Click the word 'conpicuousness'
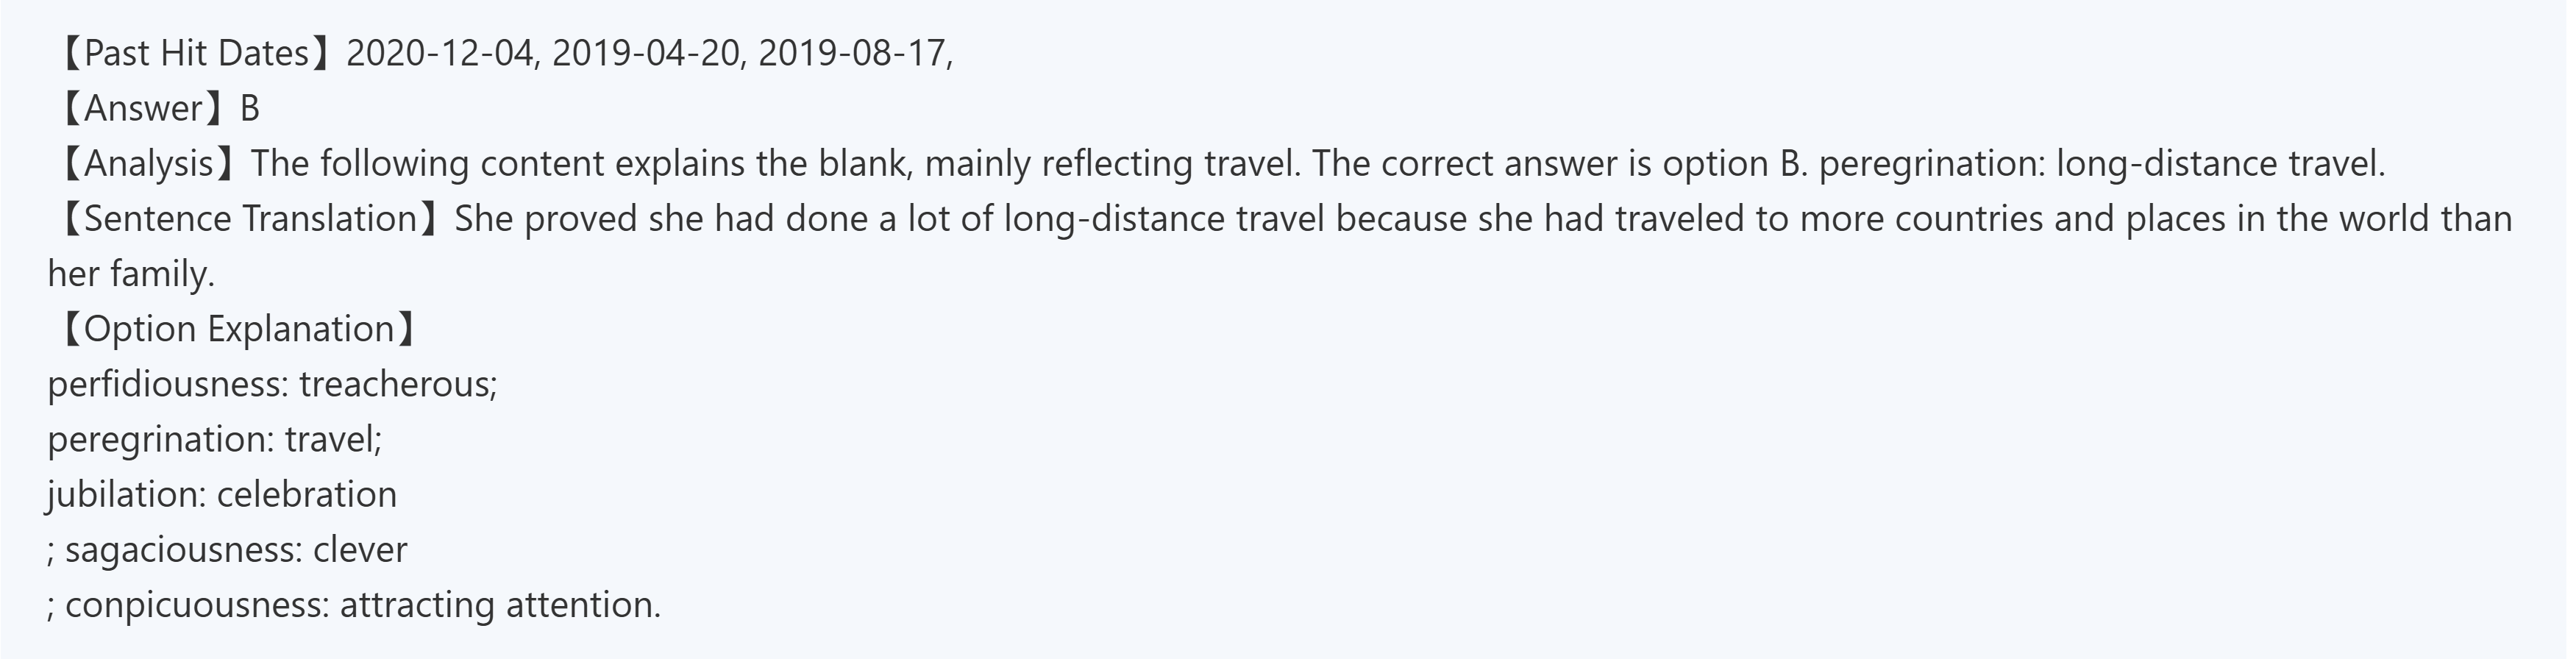Screen dimensions: 2576x659 pos(195,604)
